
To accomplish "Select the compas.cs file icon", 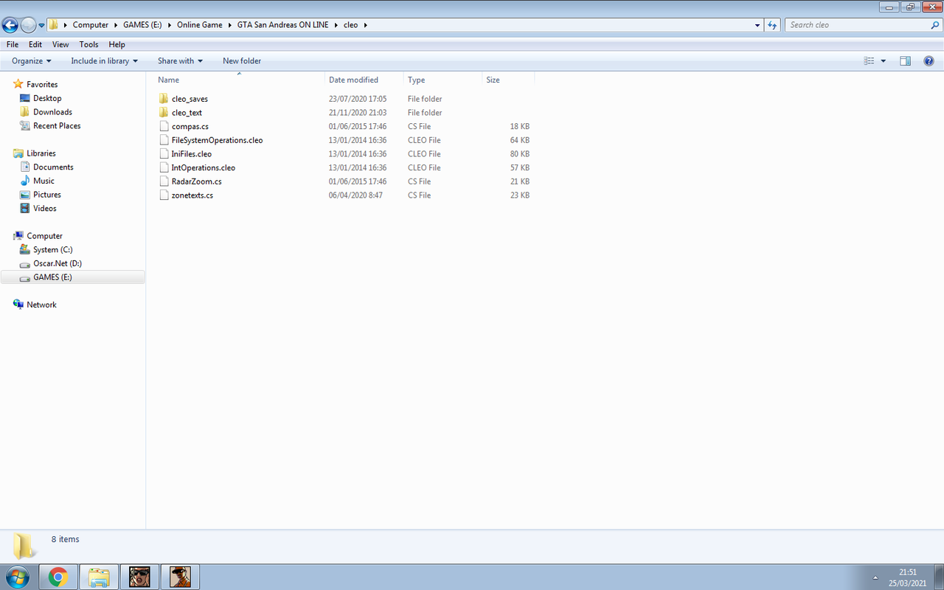I will (164, 126).
